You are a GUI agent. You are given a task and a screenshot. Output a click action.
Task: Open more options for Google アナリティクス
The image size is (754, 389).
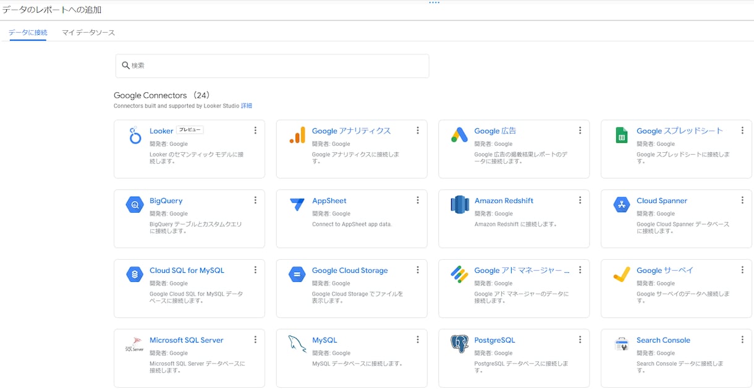(x=418, y=130)
